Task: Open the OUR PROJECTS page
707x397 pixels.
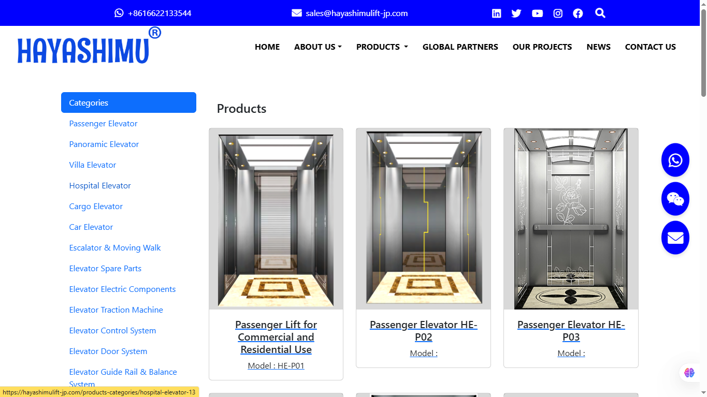Action: pyautogui.click(x=542, y=47)
